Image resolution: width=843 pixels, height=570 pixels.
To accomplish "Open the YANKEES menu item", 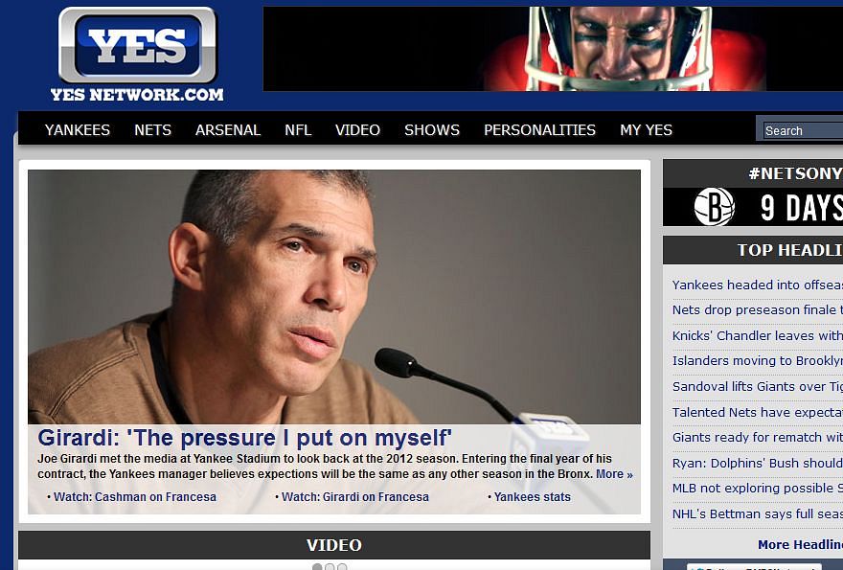I will [x=78, y=130].
